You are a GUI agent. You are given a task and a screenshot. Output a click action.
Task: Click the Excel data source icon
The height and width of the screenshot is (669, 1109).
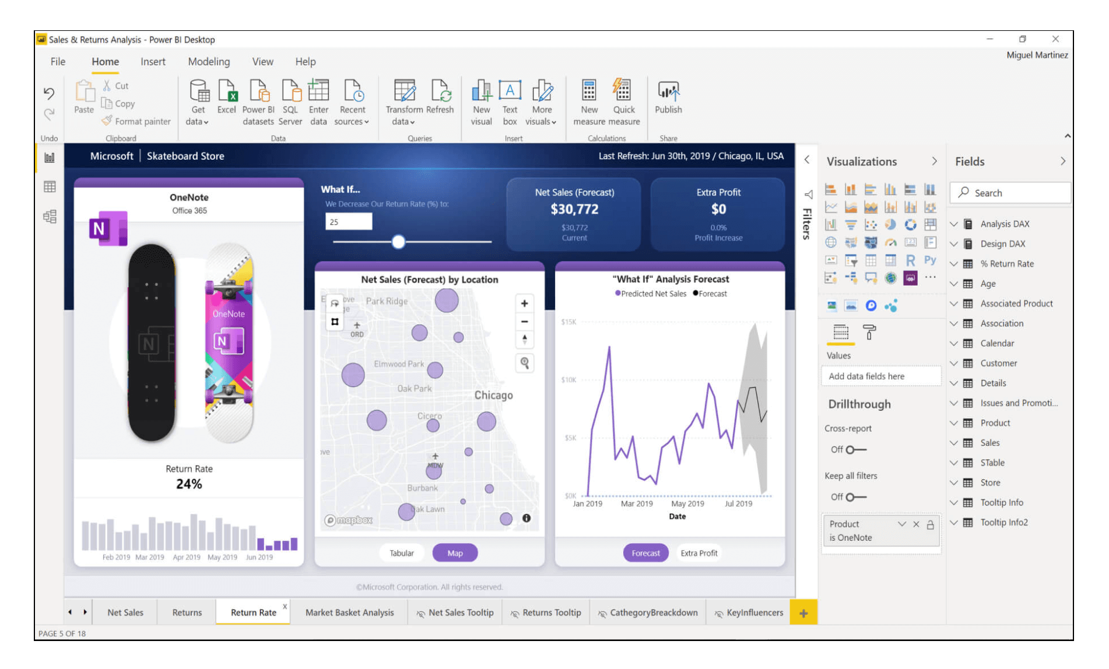point(227,97)
